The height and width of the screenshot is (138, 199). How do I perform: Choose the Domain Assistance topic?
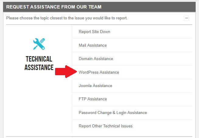(x=132, y=59)
